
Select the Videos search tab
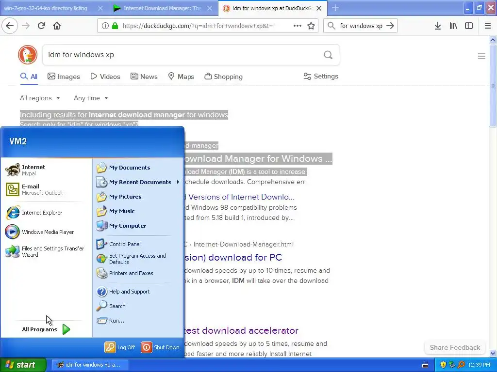pyautogui.click(x=105, y=77)
